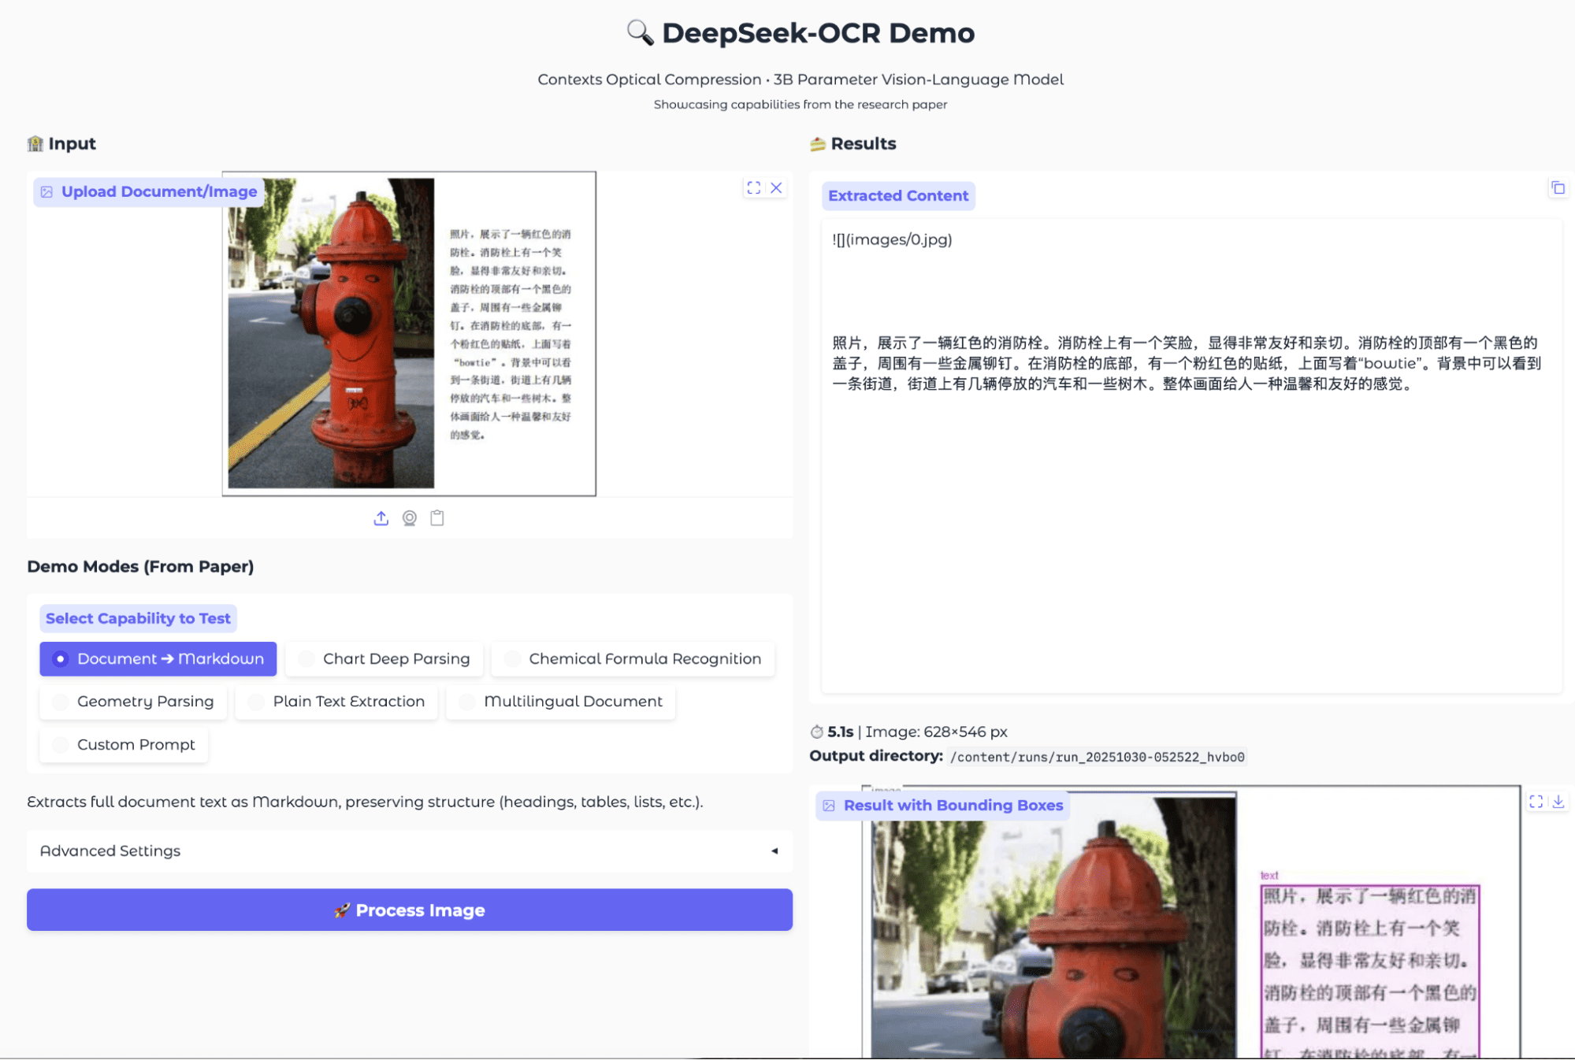The image size is (1575, 1060).
Task: Expand the Advanced Settings accordion
Action: [110, 851]
